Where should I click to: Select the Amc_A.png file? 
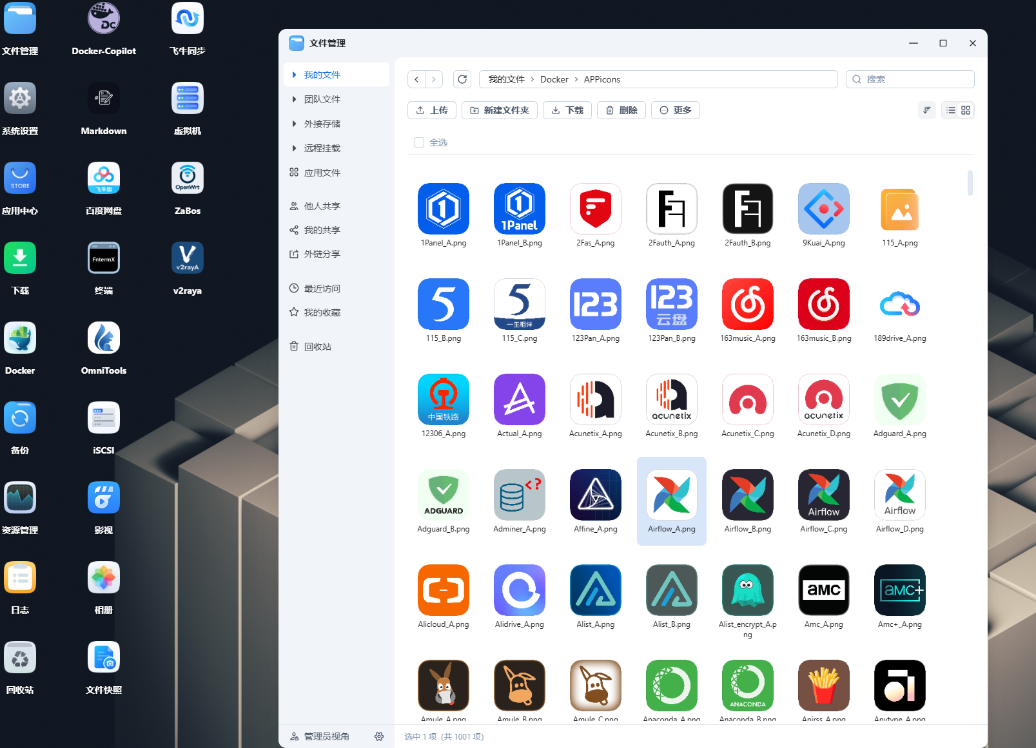(824, 590)
